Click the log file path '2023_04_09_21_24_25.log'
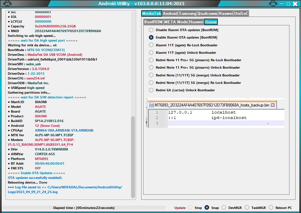The height and width of the screenshot is (213, 301). [33, 192]
